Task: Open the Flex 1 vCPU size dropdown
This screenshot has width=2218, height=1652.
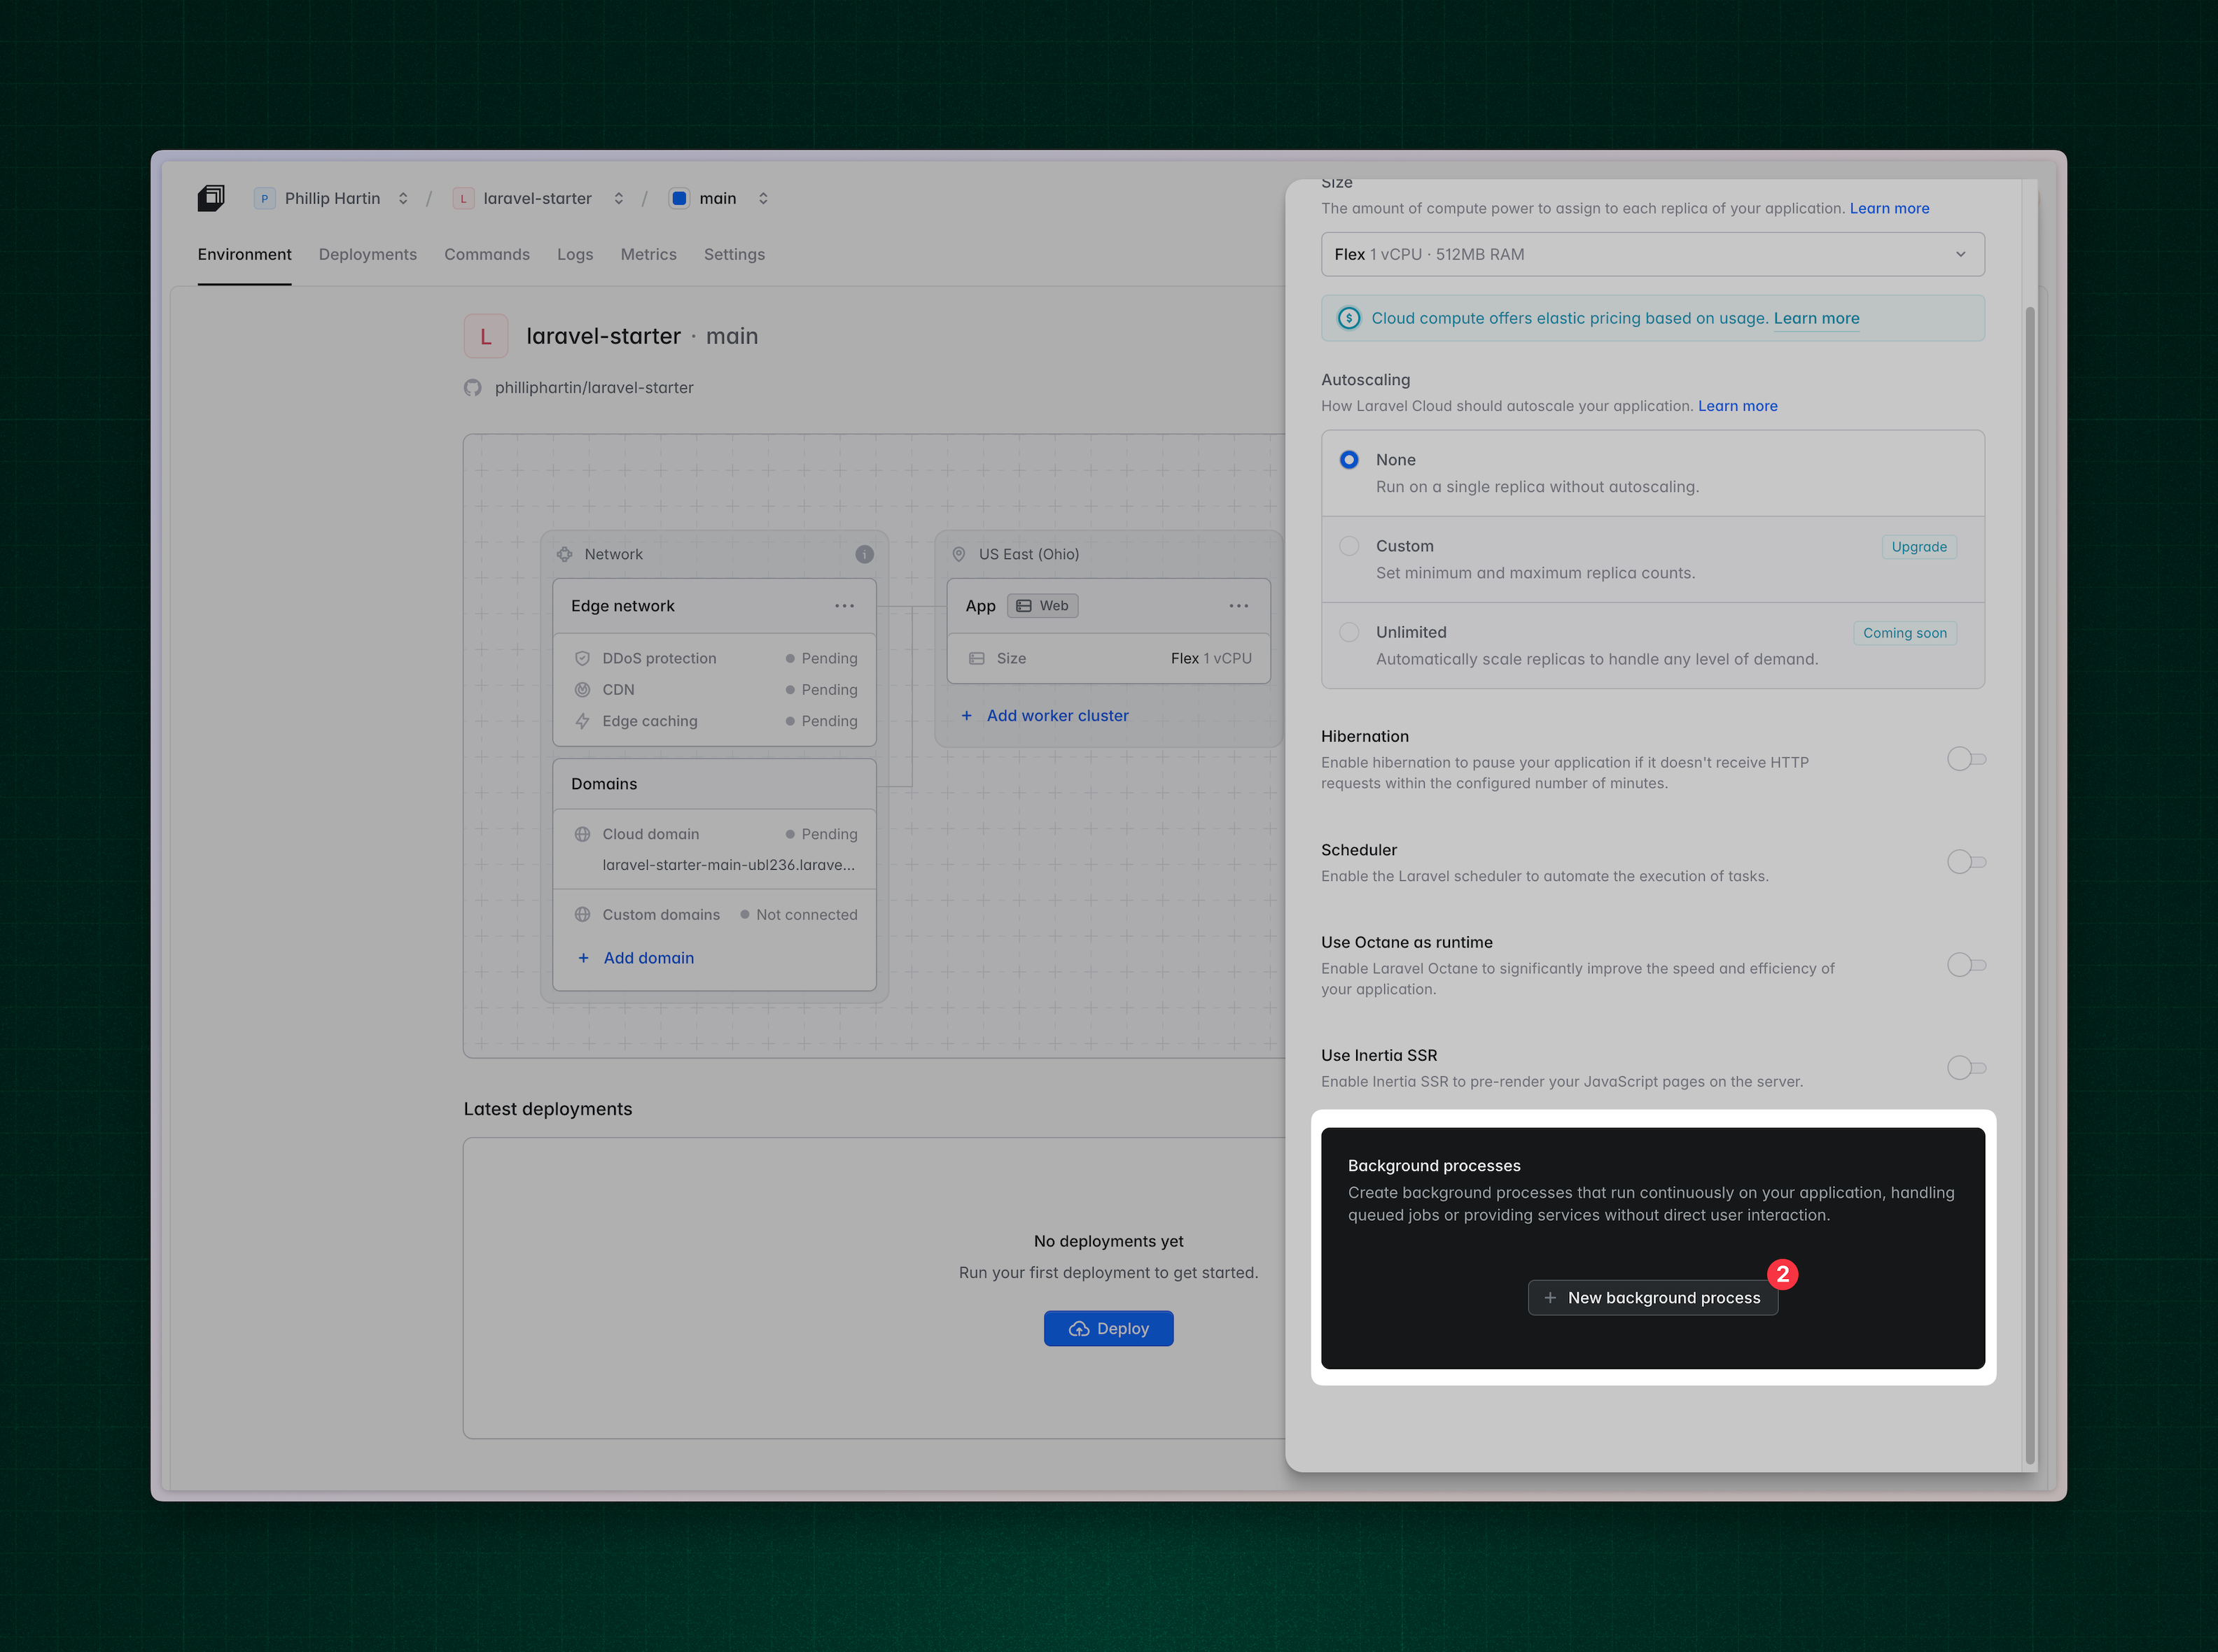Action: click(x=1652, y=254)
